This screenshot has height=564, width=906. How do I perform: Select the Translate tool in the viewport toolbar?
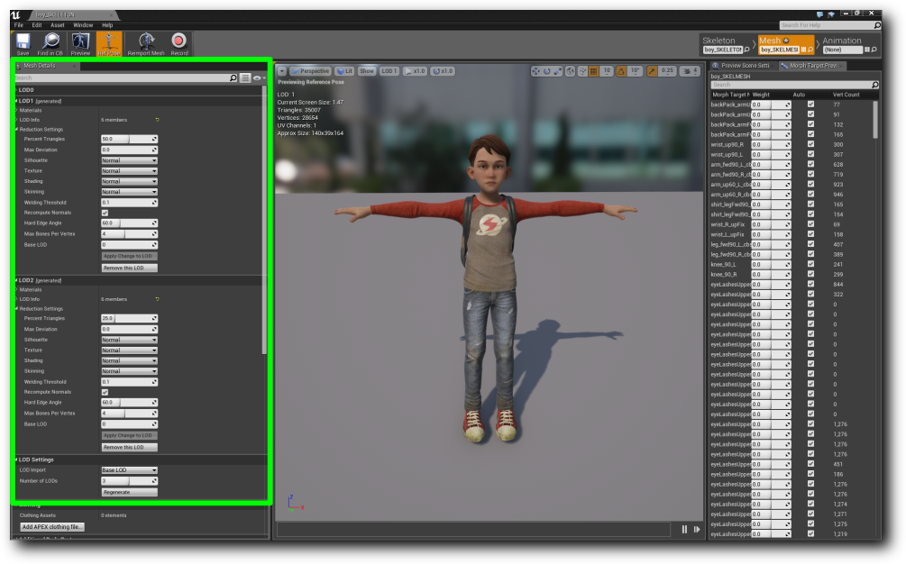[x=536, y=71]
